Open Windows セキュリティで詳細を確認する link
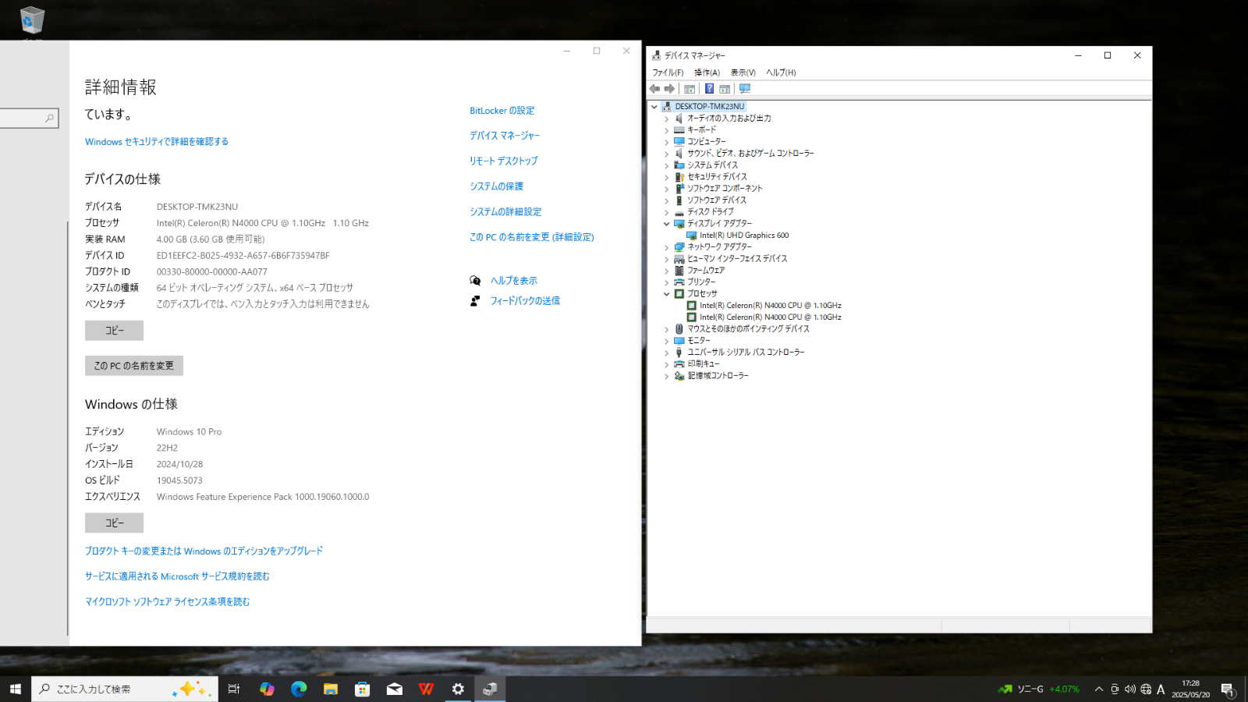 click(x=156, y=142)
